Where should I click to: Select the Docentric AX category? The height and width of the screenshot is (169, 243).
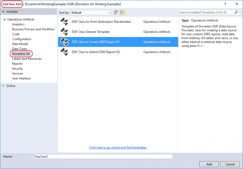point(21,54)
